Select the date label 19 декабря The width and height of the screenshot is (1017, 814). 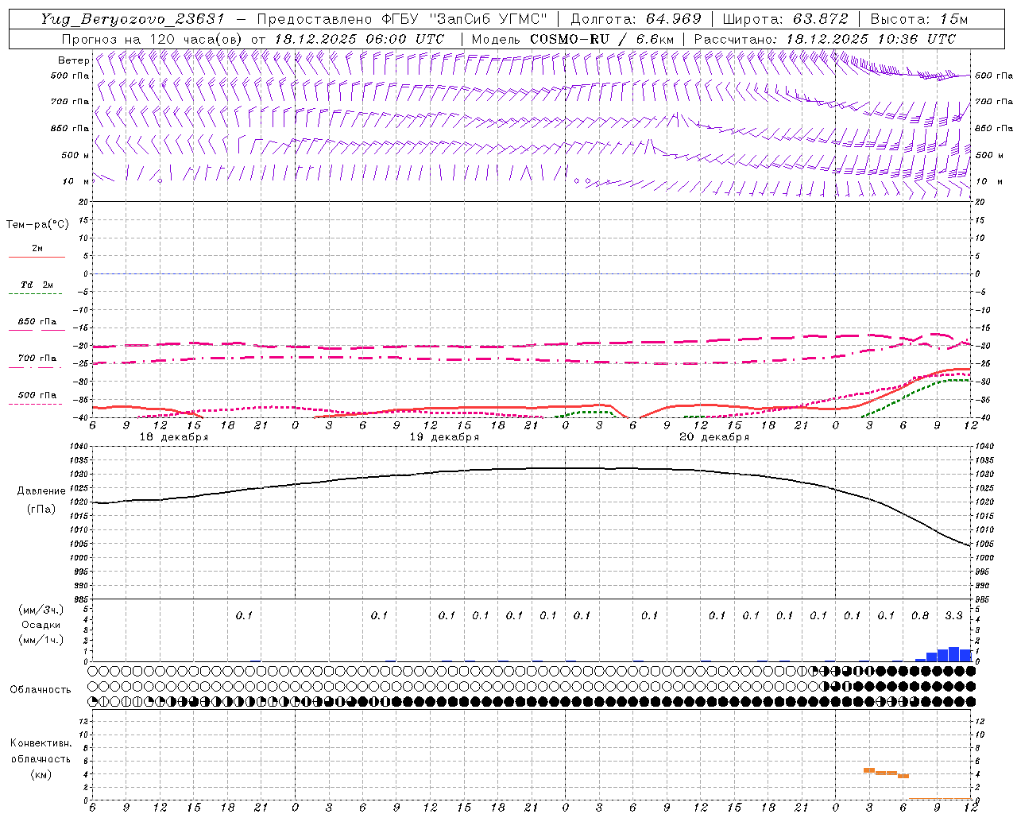(x=444, y=437)
